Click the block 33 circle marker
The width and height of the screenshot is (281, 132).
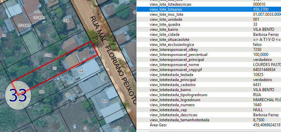(x=18, y=95)
